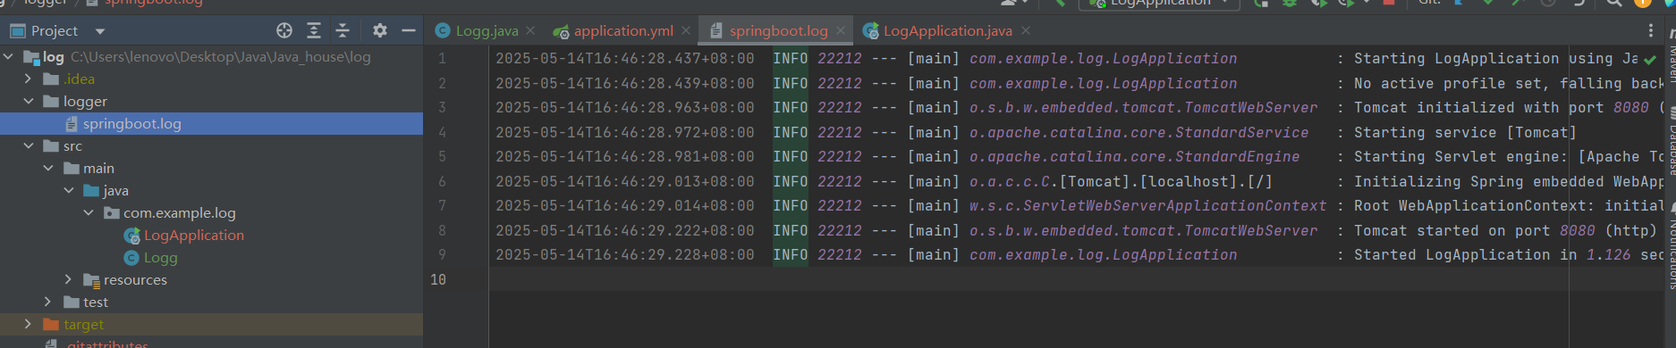Open the Project view dropdown
1676x348 pixels.
100,31
